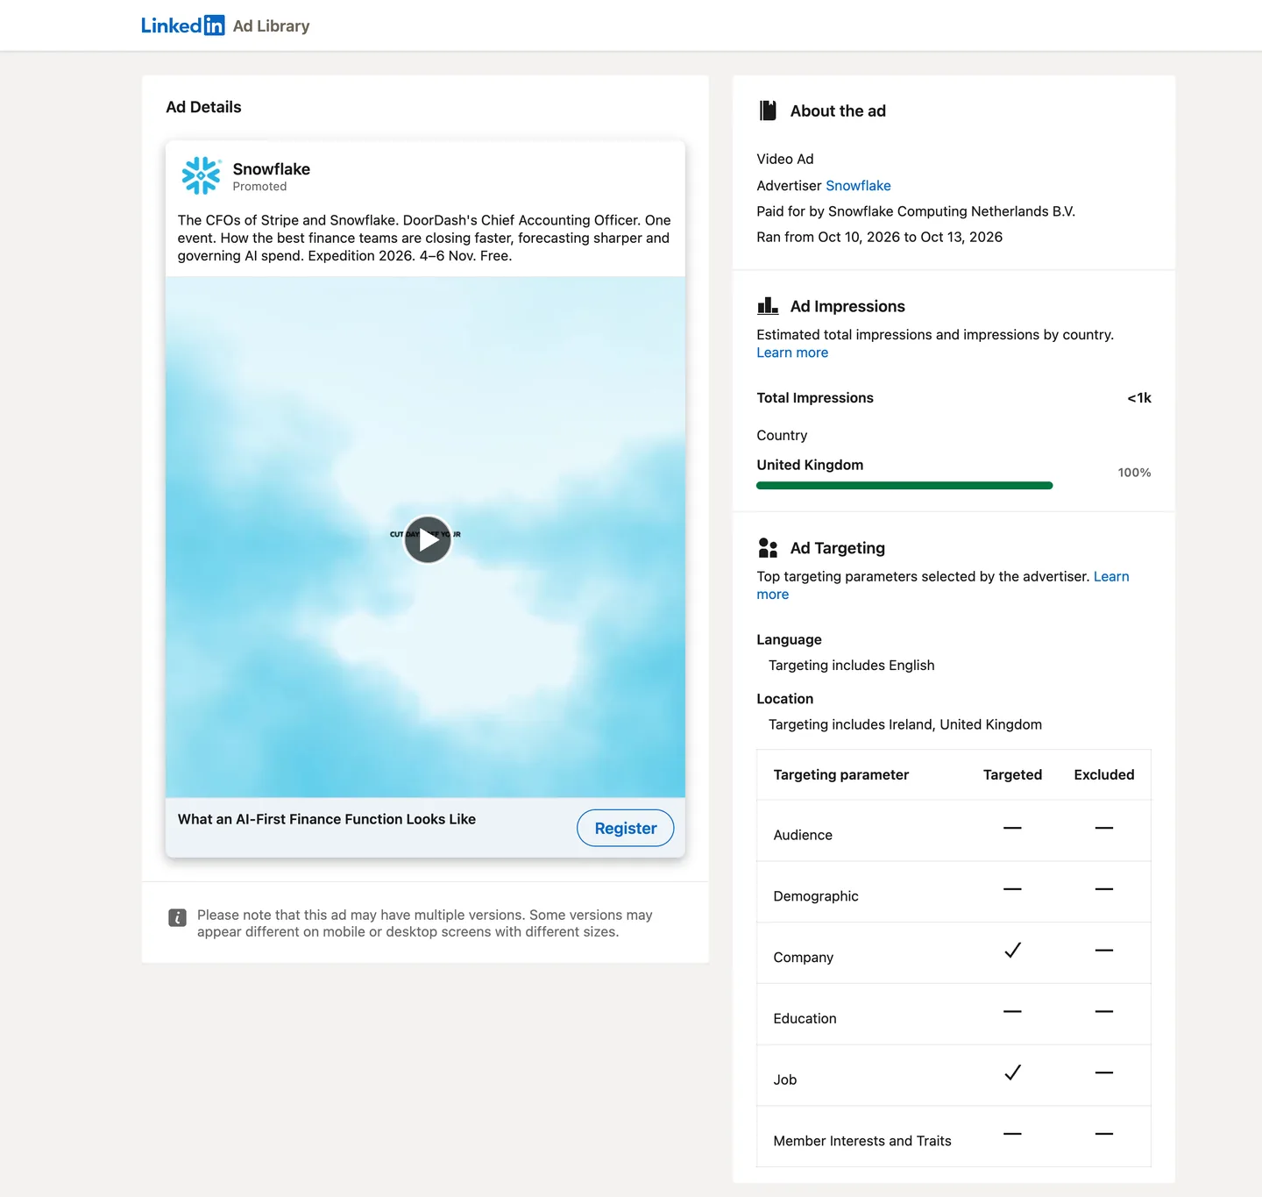
Task: Click the info icon beside version note
Action: point(177,918)
